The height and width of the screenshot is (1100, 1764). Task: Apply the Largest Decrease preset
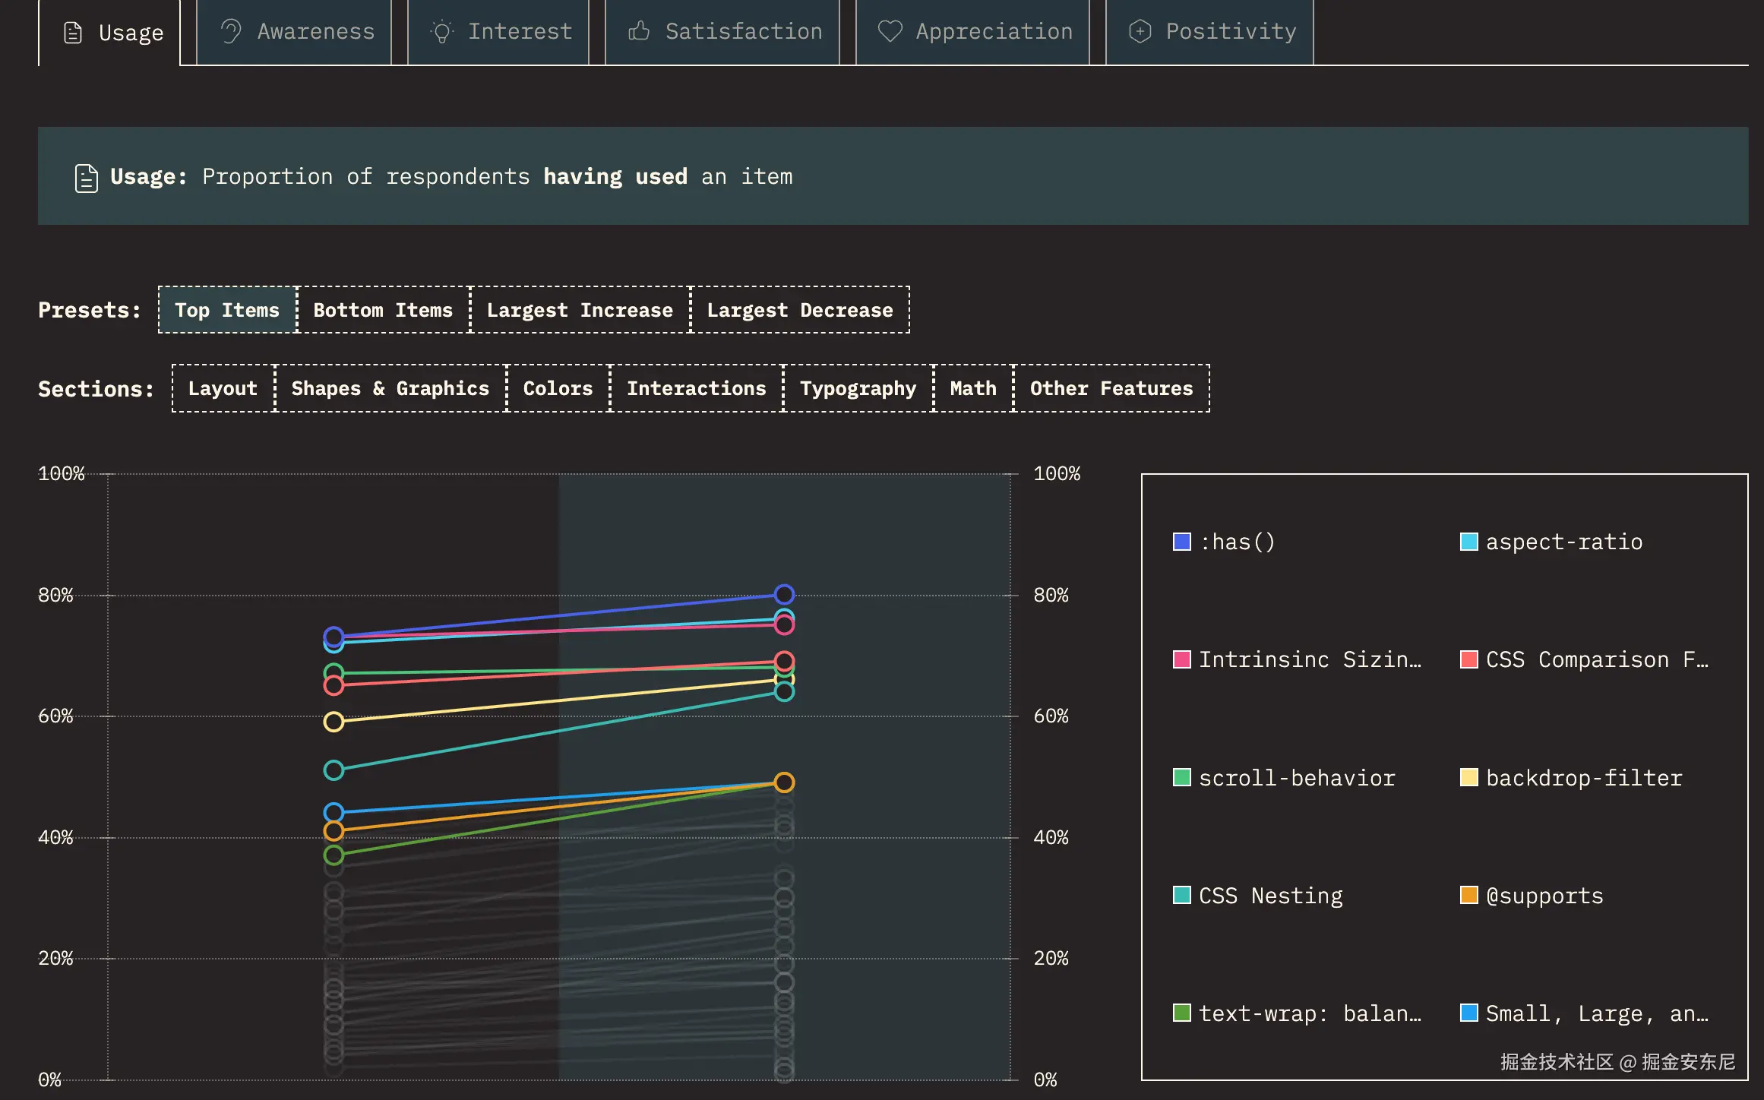pos(800,310)
